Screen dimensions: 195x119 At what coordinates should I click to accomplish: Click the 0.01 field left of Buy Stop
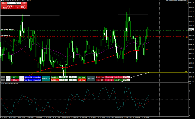(73, 77)
